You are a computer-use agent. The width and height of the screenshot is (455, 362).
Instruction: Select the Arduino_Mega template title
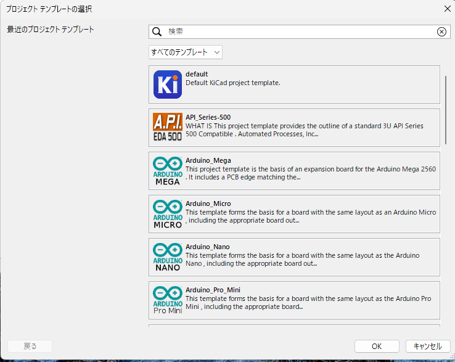[208, 160]
